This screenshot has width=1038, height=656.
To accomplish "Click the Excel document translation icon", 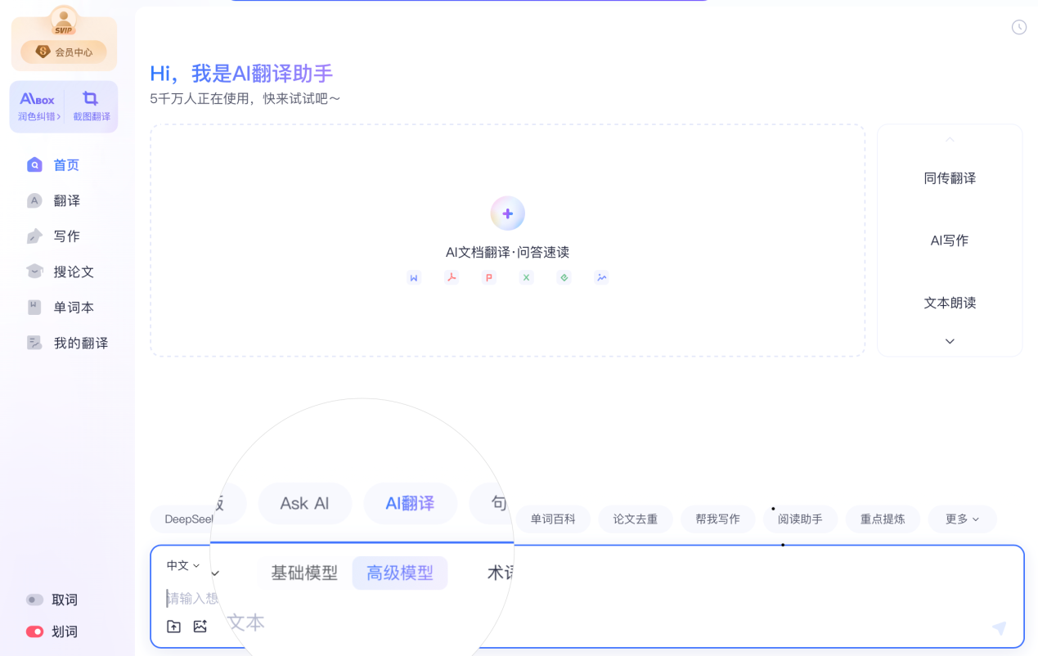I will (526, 277).
